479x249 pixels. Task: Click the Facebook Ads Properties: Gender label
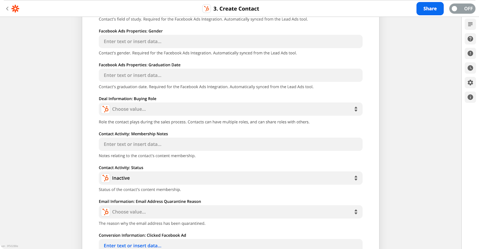131,31
